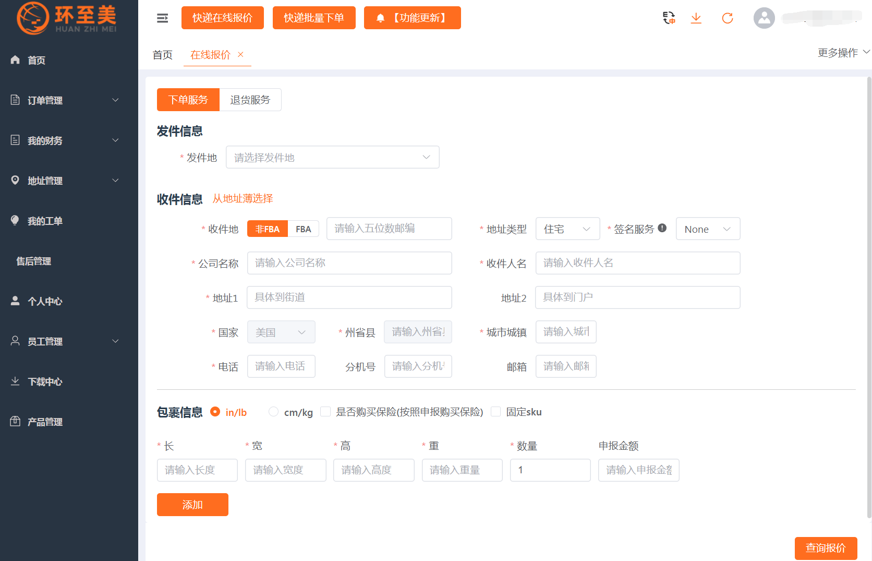
Task: Switch recipient type to 非FBA
Action: coord(268,229)
